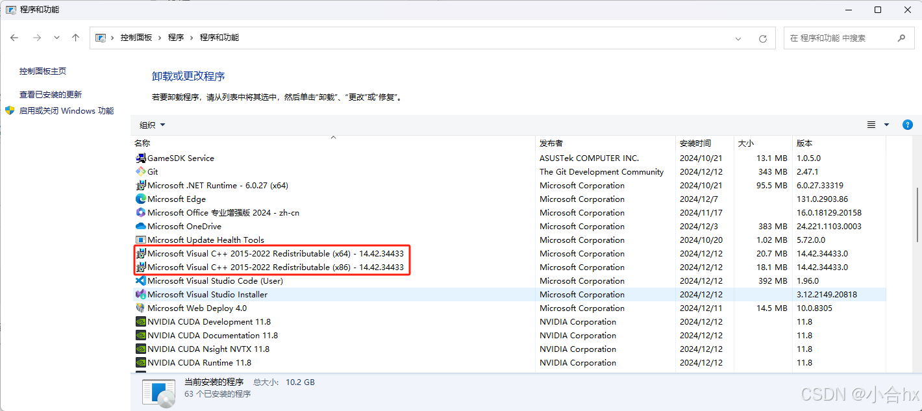This screenshot has width=922, height=411.
Task: Click the NVIDIA CUDA Development 11.8 icon
Action: (x=141, y=321)
